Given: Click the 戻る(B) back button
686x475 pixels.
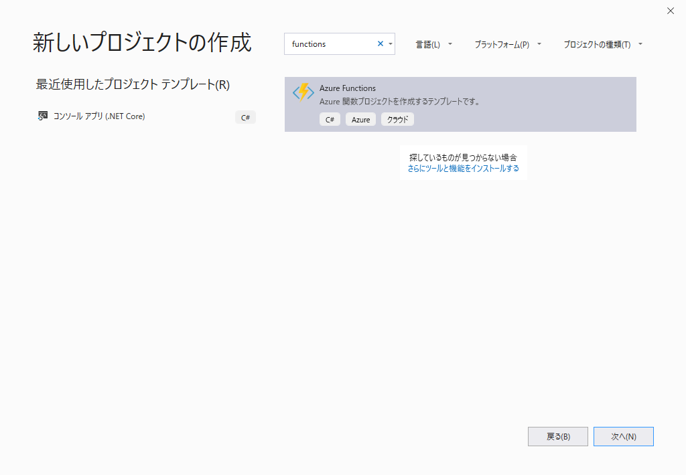Looking at the screenshot, I should pos(558,437).
